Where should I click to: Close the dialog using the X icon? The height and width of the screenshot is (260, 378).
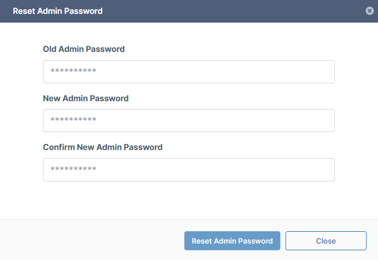point(369,11)
